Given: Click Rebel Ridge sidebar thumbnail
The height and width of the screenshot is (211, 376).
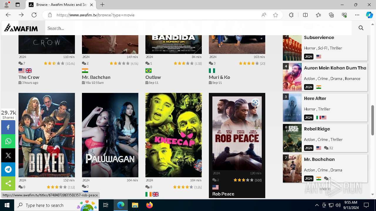Looking at the screenshot, I should coord(292,138).
